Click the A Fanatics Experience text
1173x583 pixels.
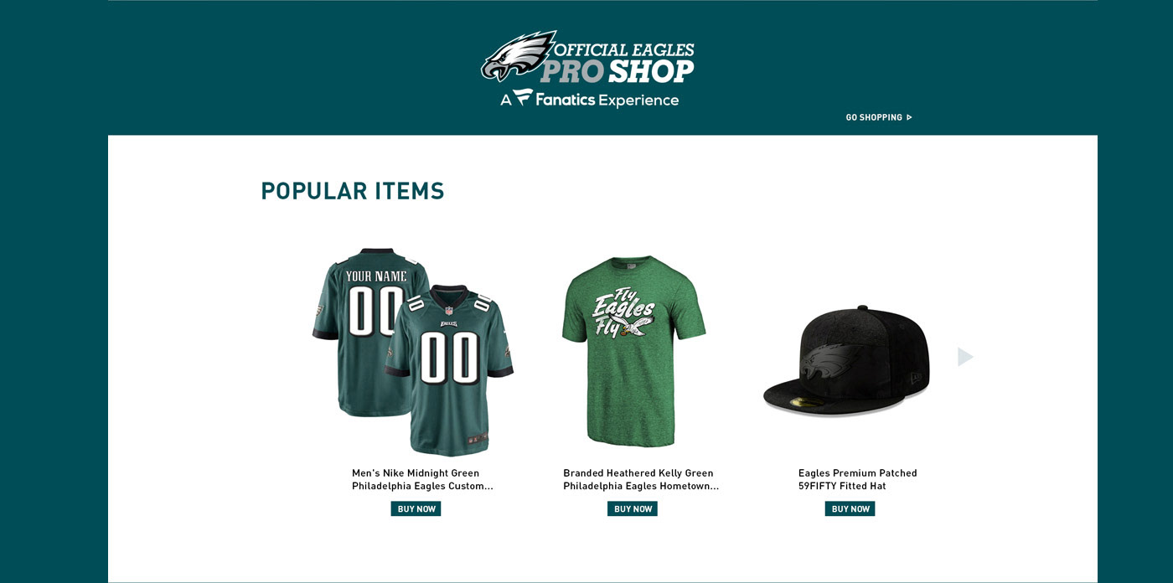point(590,100)
